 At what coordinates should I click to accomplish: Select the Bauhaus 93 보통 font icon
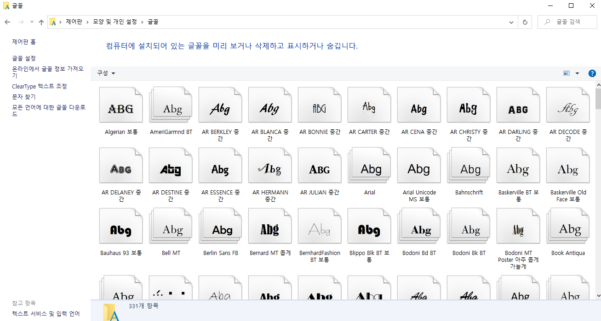pos(121,226)
